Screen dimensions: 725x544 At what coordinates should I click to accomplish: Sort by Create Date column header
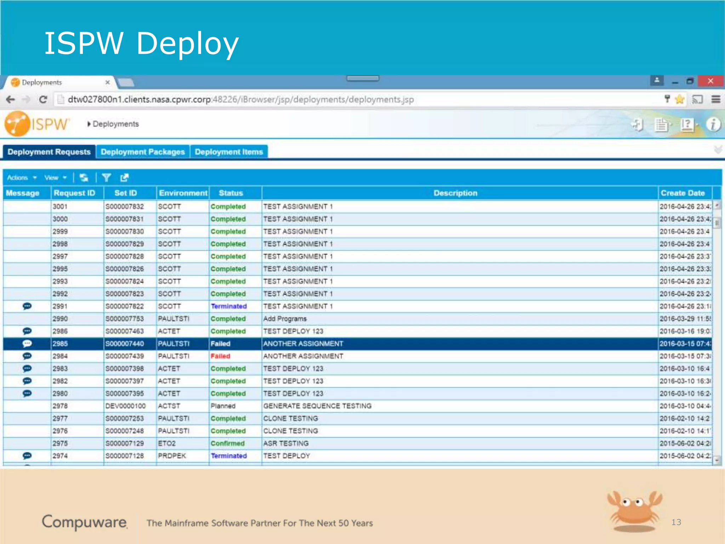point(685,193)
